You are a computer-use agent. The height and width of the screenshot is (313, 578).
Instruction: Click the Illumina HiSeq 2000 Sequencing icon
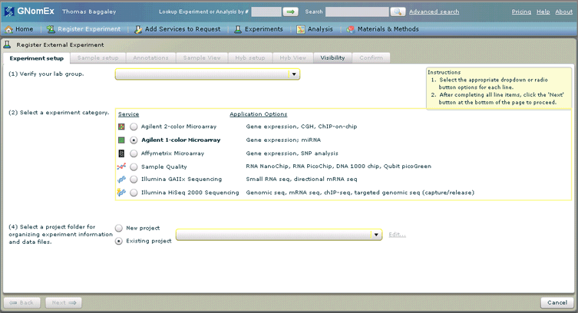click(121, 193)
